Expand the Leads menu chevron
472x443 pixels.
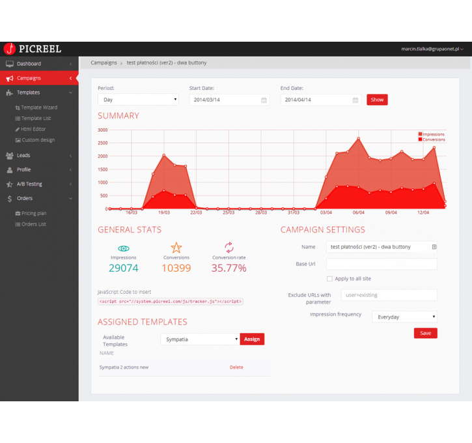click(x=70, y=156)
